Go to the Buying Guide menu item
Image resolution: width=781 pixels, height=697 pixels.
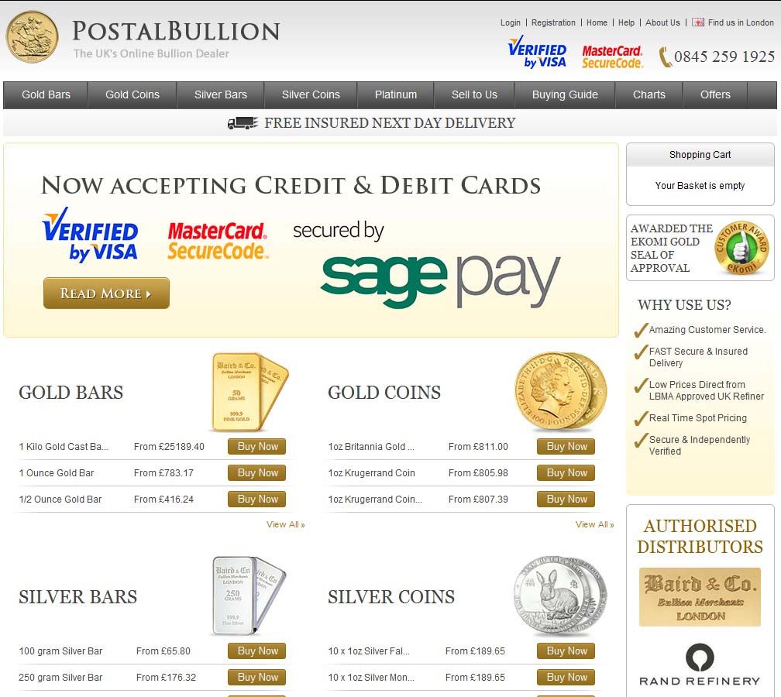(x=565, y=94)
